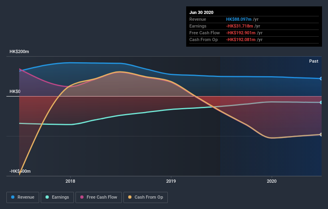Select the 2020 x-axis label
The height and width of the screenshot is (209, 328).
point(272,181)
